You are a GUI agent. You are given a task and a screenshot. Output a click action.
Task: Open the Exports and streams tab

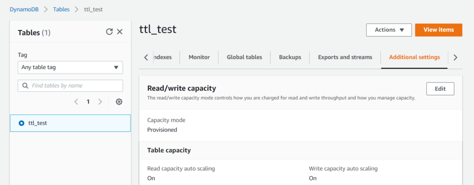click(345, 57)
